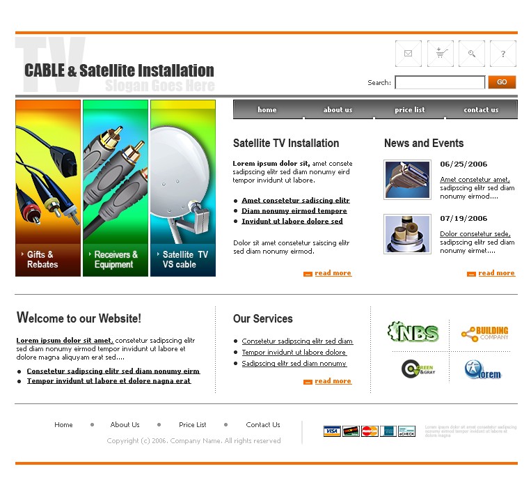Open the contact us navigation tab
Screen dimensions: 531x494
481,109
